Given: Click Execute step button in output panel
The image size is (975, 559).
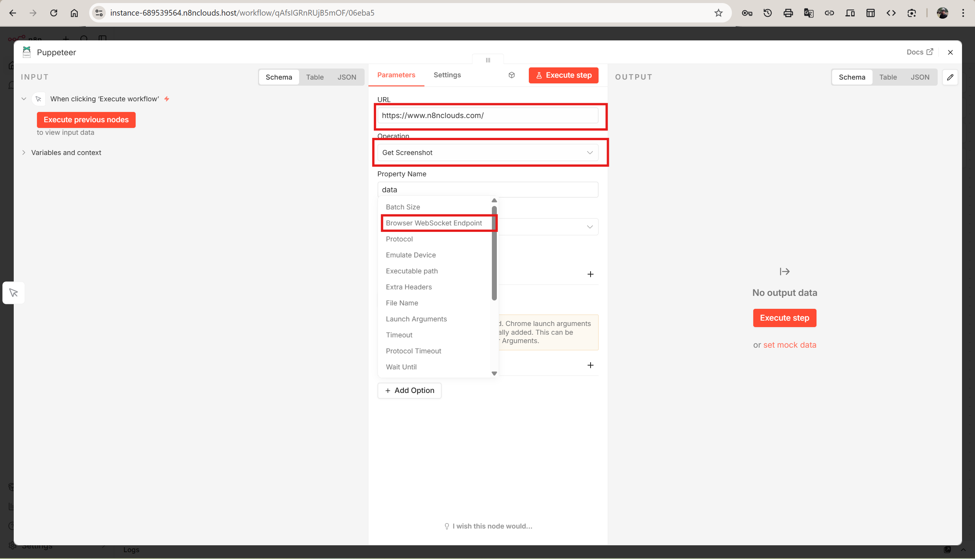Looking at the screenshot, I should [784, 318].
